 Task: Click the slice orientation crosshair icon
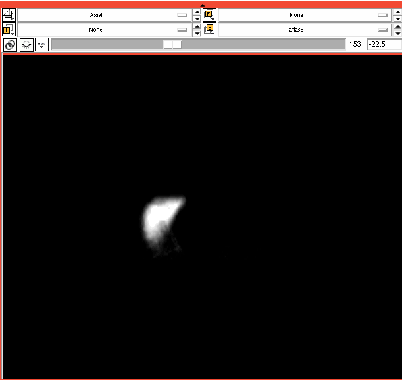pyautogui.click(x=10, y=14)
